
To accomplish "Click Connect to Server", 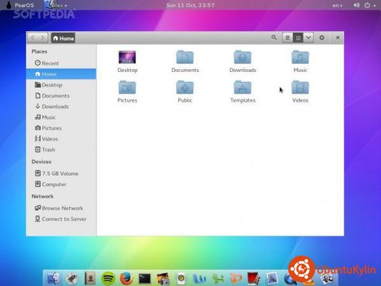I will pyautogui.click(x=61, y=219).
